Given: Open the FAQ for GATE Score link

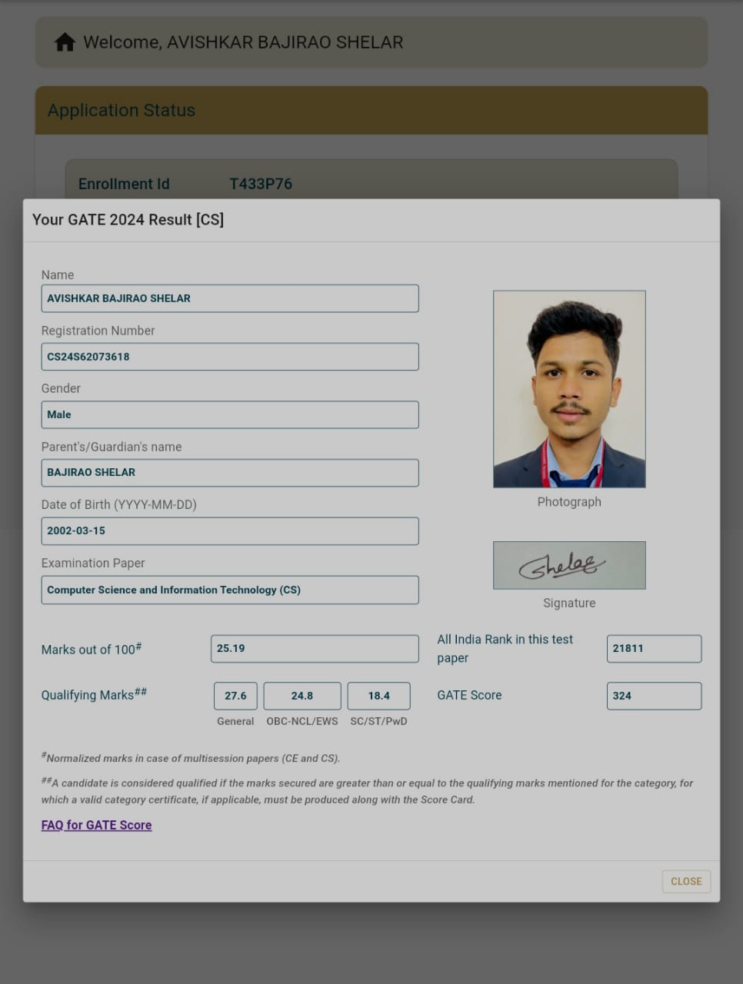Looking at the screenshot, I should coord(96,825).
